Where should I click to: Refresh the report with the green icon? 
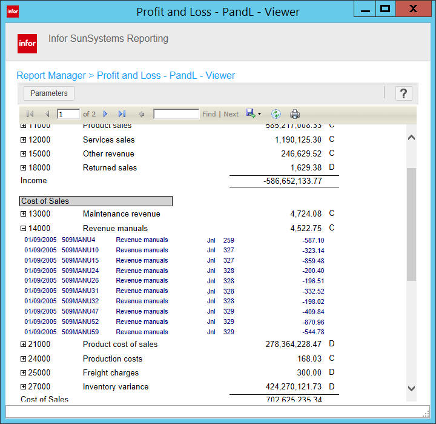276,114
